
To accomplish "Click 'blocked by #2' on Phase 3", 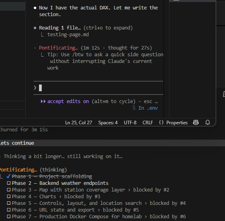I will [x=151, y=190].
